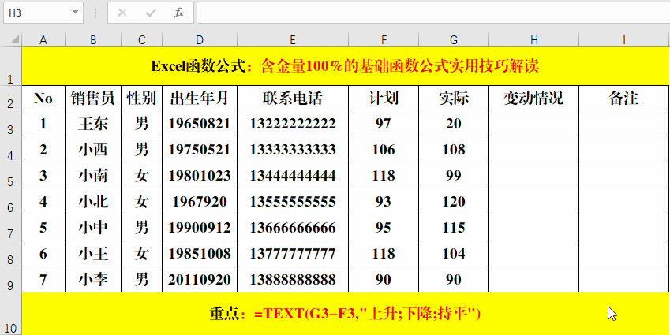Select the cell with name '小王'
The image size is (670, 335).
93,254
